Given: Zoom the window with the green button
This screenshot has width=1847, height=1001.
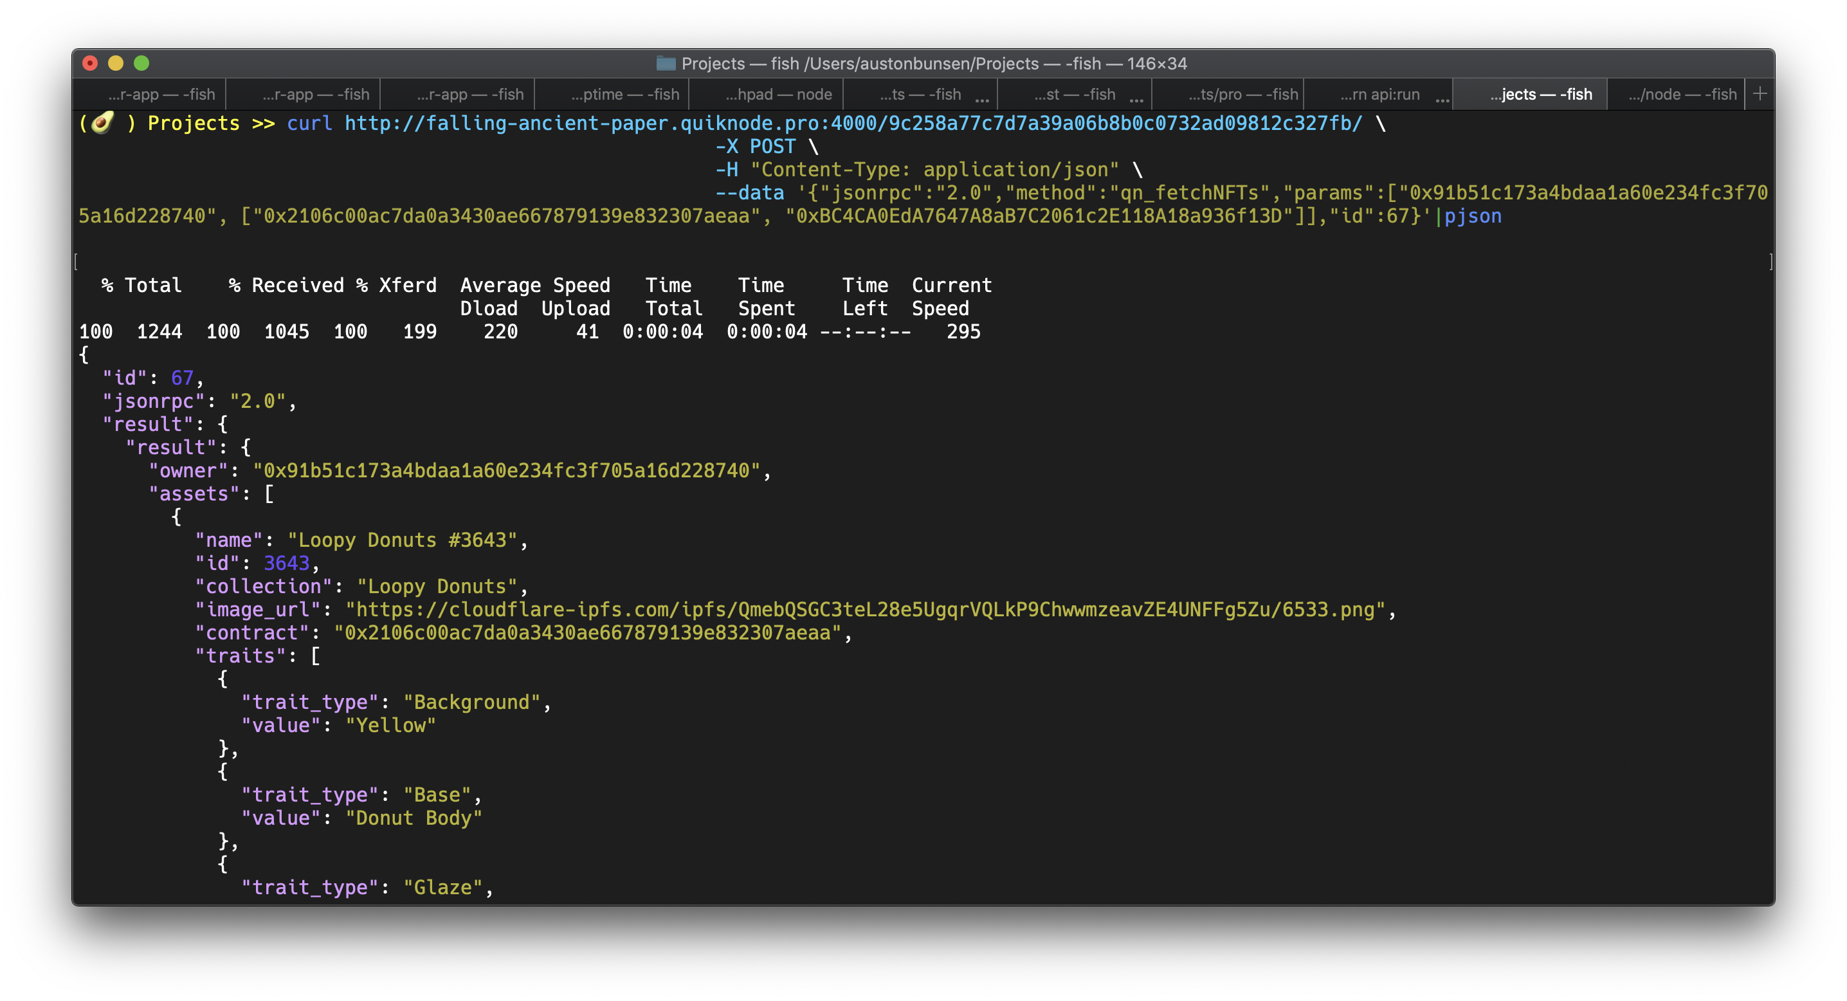Looking at the screenshot, I should 141,63.
